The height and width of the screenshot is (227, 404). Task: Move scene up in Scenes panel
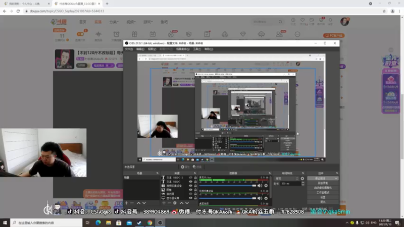[x=138, y=203]
